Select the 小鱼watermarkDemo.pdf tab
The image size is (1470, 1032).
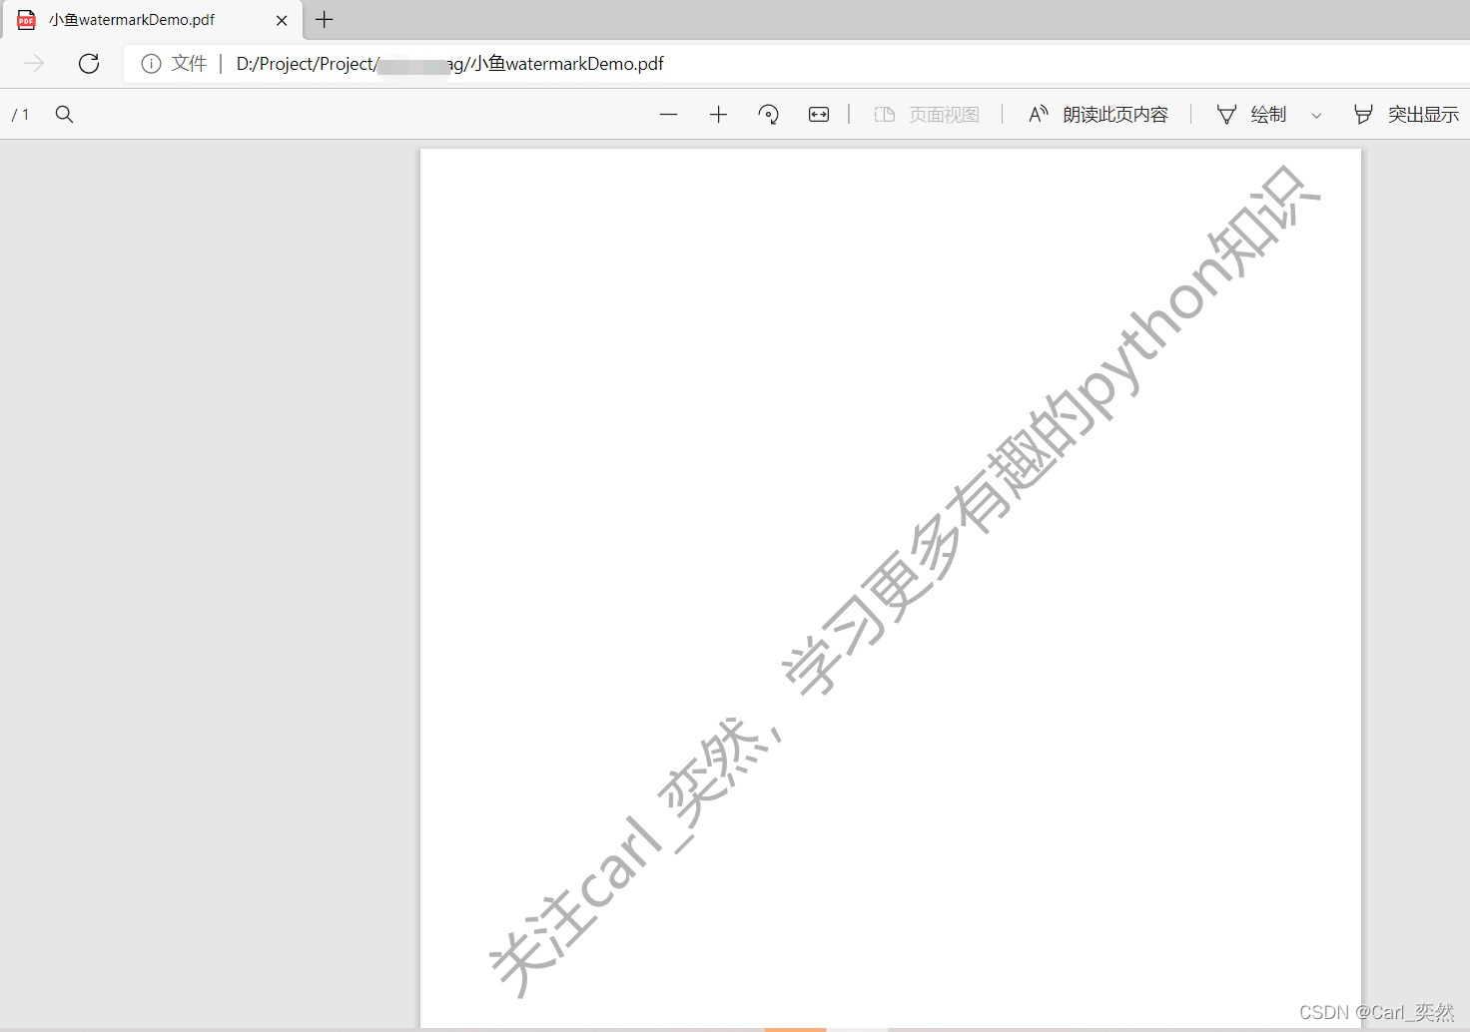click(x=151, y=20)
